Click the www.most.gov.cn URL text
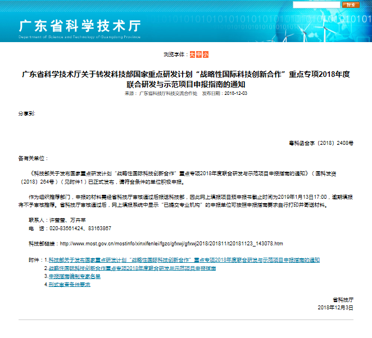This screenshot has width=372, height=338. pos(171,244)
